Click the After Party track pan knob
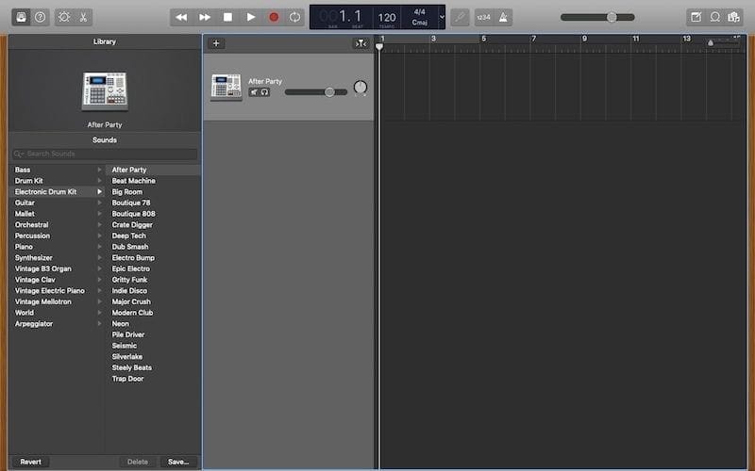Image resolution: width=755 pixels, height=471 pixels. (361, 88)
